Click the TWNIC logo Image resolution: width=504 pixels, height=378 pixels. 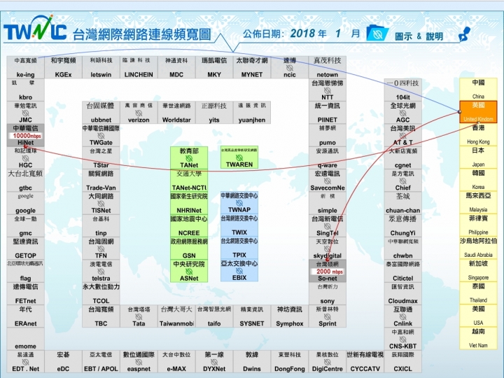(x=35, y=29)
